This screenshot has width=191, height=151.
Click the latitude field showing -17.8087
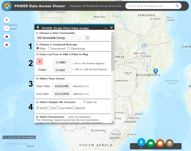pos(62,62)
